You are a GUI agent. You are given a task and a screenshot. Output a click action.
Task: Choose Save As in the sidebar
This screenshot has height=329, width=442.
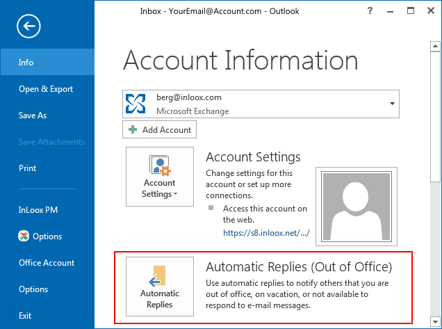coord(33,115)
